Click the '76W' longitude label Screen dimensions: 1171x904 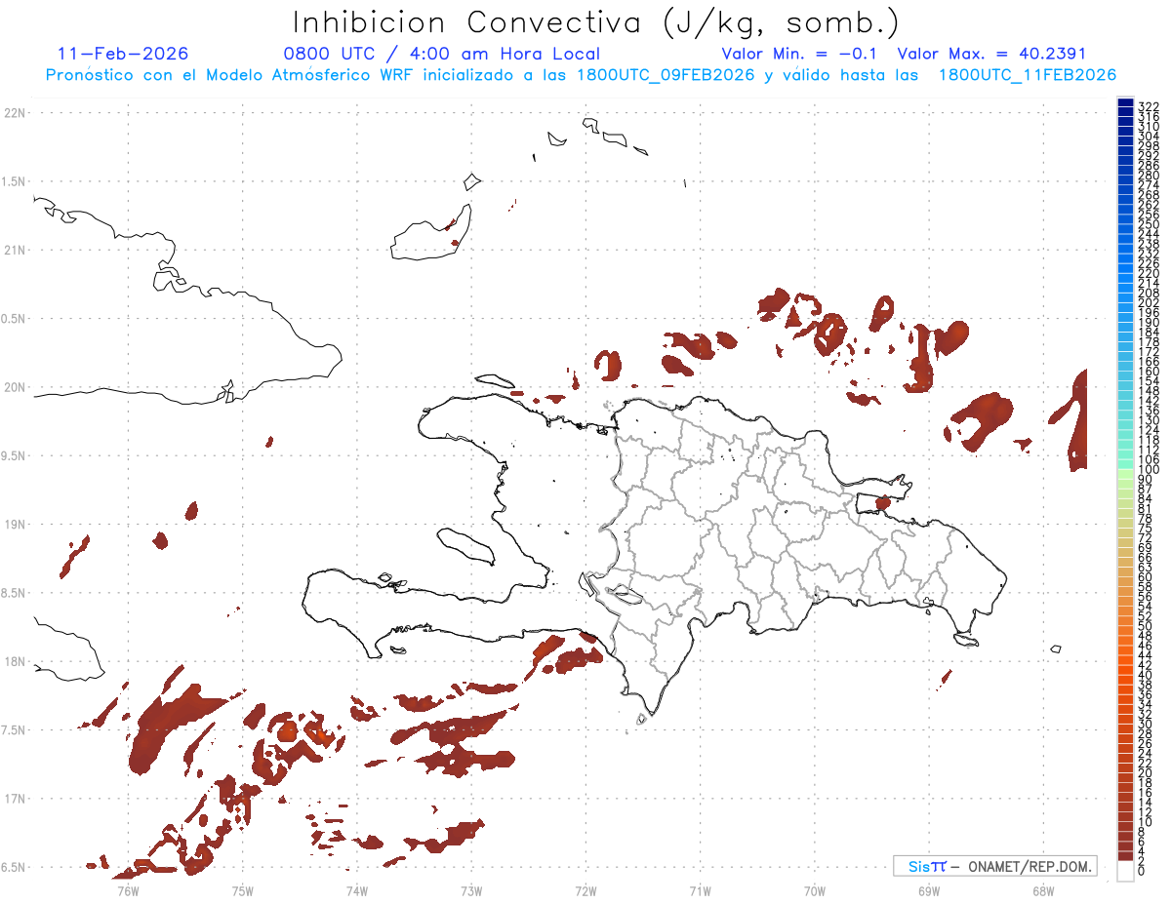point(128,889)
